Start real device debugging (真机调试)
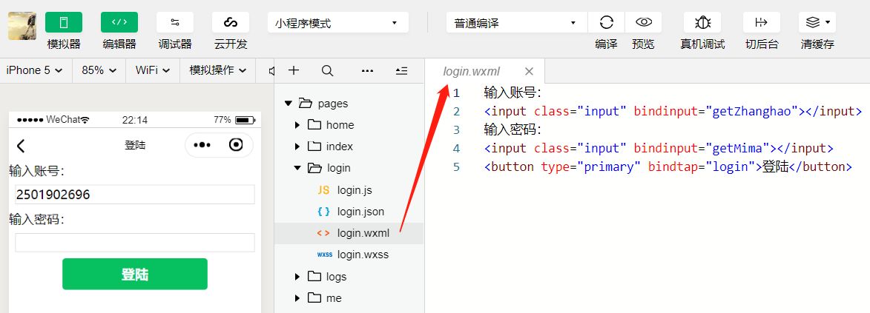 [702, 23]
